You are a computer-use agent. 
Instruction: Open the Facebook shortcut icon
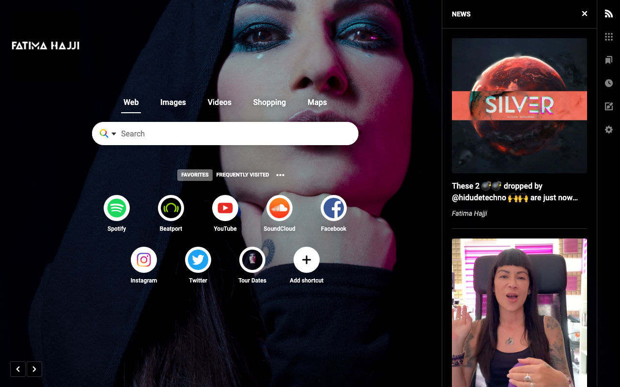(334, 208)
